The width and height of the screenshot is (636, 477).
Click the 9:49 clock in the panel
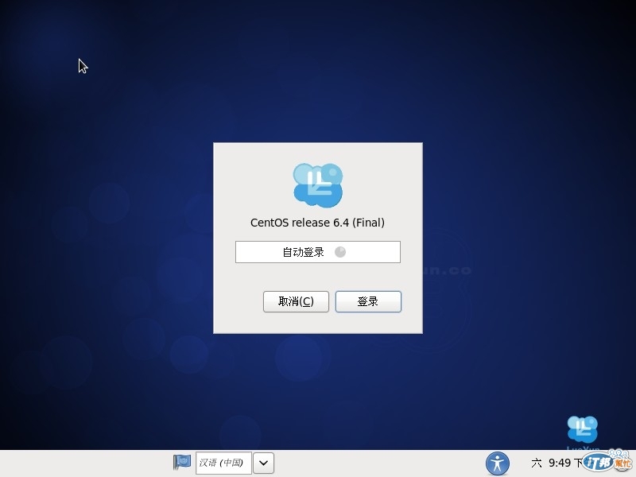coord(559,463)
